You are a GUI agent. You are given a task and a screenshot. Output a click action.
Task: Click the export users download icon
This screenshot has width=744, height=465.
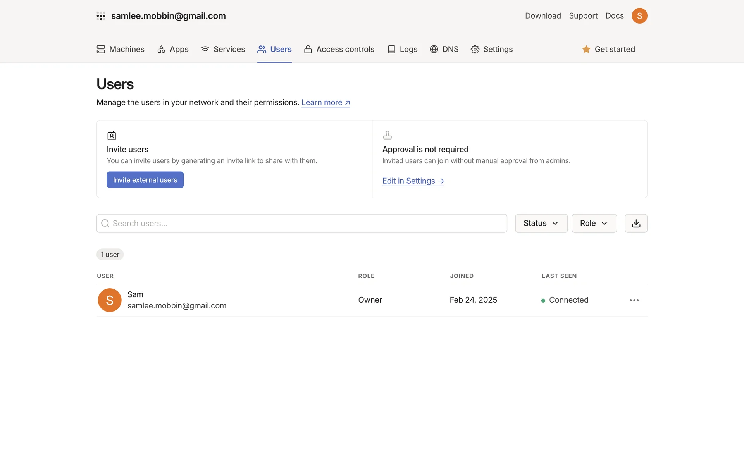point(636,224)
